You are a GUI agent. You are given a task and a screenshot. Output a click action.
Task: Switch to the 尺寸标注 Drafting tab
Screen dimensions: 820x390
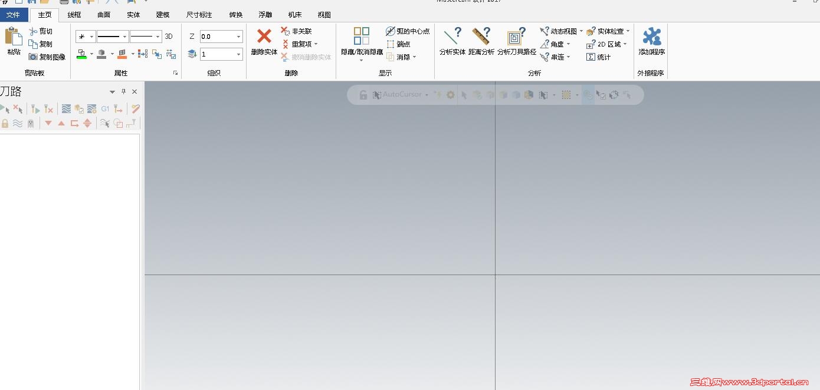coord(199,15)
